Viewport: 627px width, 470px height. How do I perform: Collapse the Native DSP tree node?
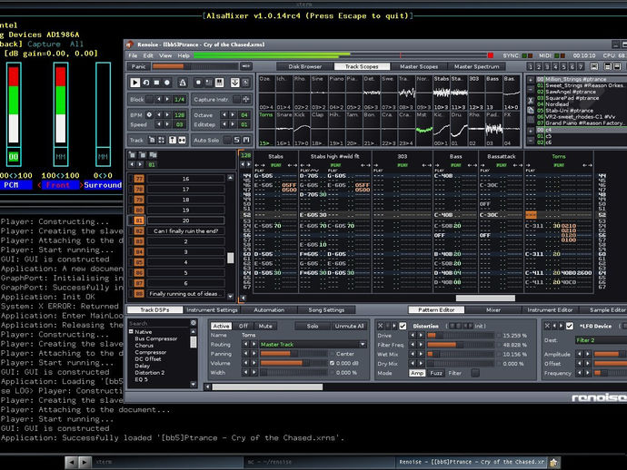coord(131,331)
